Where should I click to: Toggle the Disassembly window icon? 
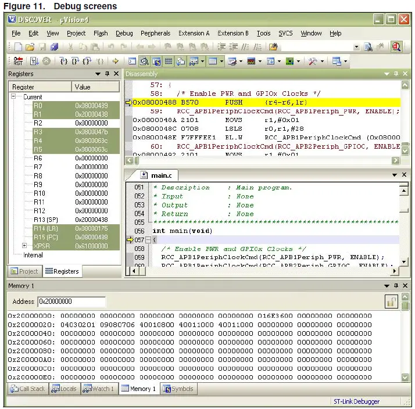point(144,61)
